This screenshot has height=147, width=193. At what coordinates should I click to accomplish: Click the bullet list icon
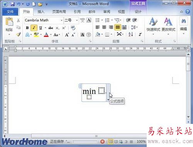click(x=98, y=20)
